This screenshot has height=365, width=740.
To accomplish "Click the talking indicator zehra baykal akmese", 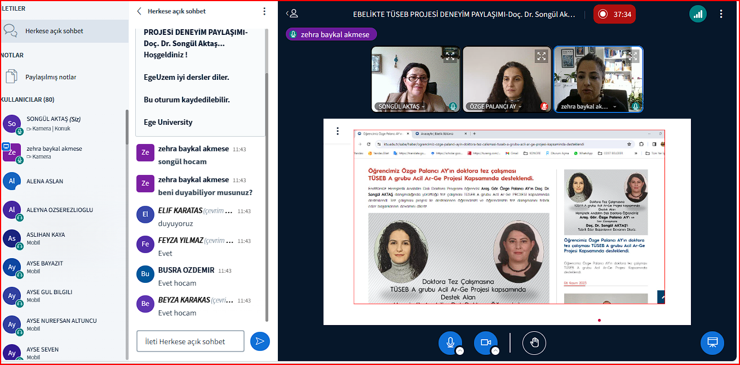I will click(331, 34).
